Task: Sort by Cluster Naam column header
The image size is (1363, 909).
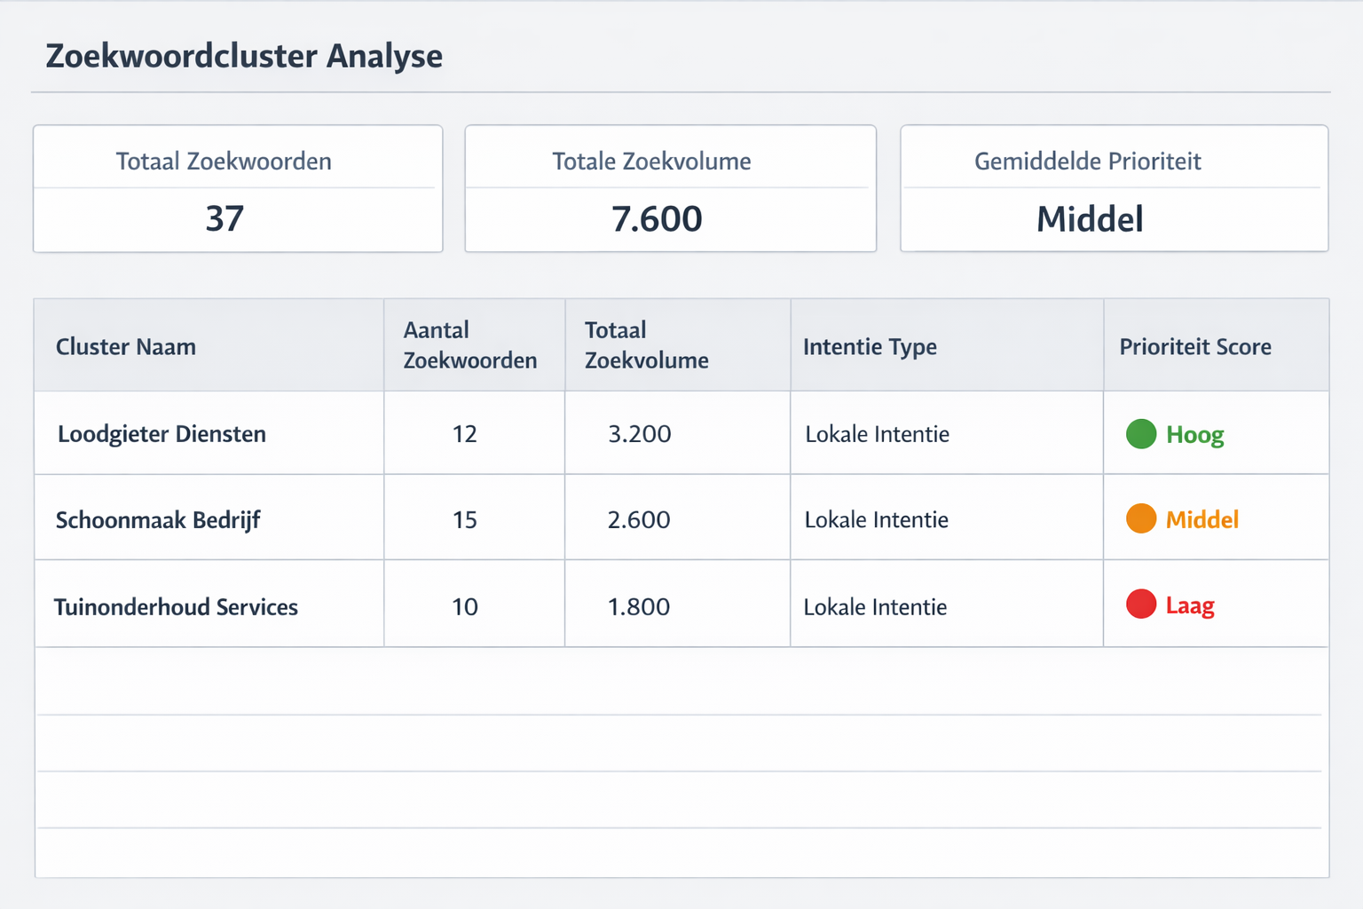Action: pyautogui.click(x=126, y=347)
